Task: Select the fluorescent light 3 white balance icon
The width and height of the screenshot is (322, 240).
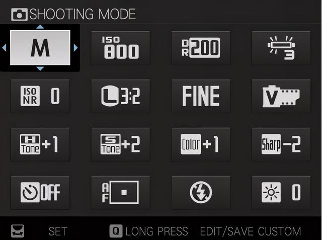Action: pos(281,48)
